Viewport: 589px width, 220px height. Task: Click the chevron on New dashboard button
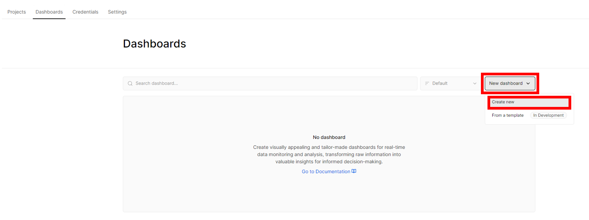click(528, 83)
